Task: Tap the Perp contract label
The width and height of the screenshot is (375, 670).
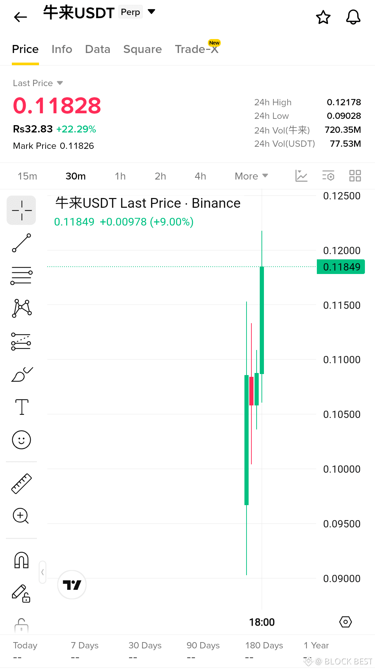Action: (x=130, y=12)
